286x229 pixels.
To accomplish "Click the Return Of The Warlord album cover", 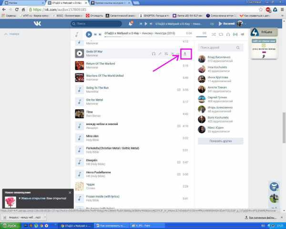I will tap(79, 65).
